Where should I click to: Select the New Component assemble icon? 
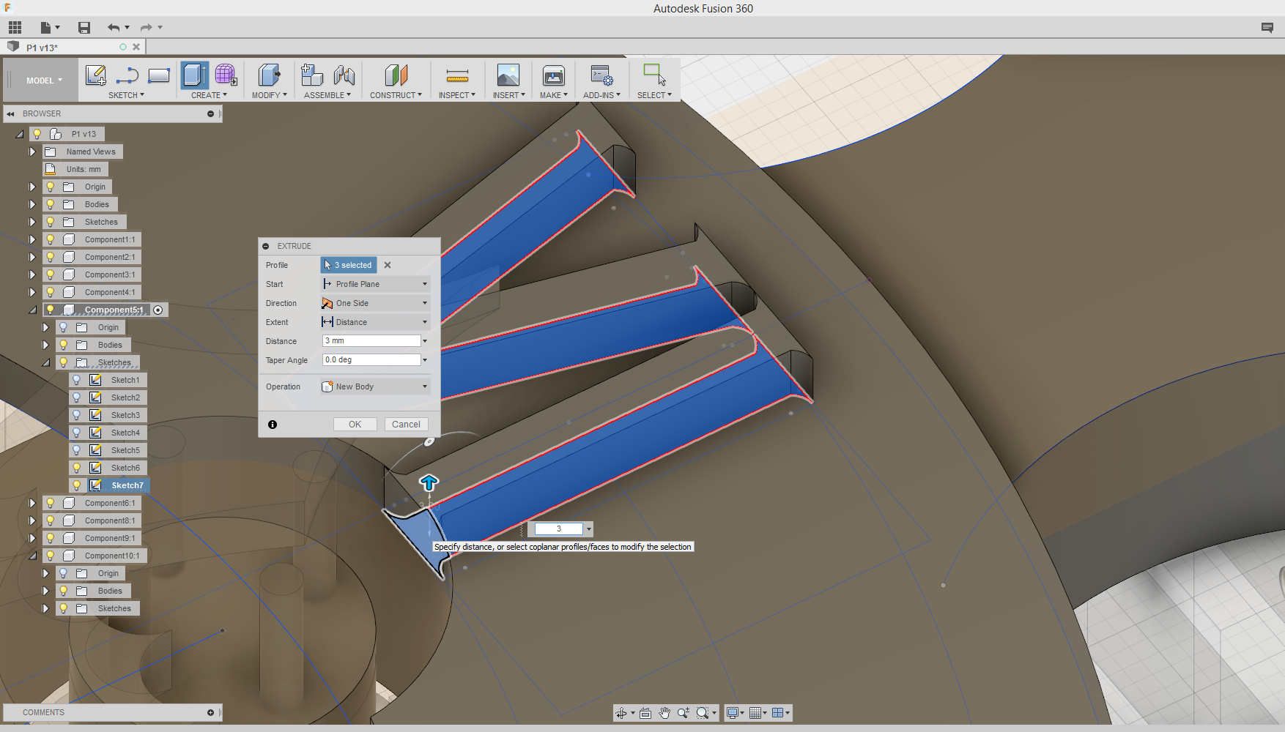click(312, 75)
